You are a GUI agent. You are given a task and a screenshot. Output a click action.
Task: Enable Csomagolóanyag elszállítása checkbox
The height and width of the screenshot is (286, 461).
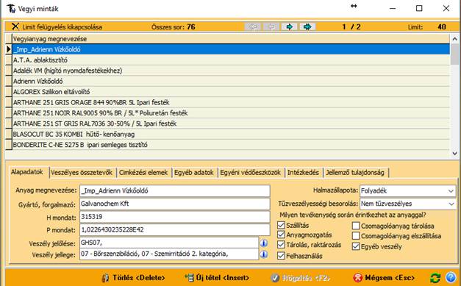[x=356, y=236]
